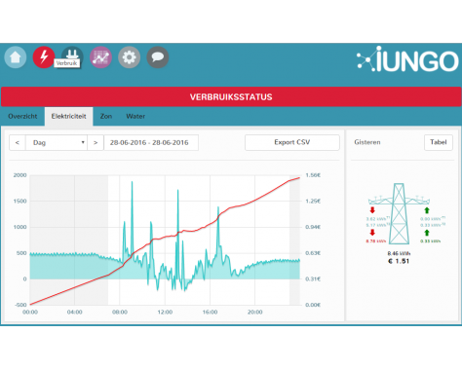The image size is (462, 370).
Task: Click the 2000 left axis label
Action: tap(19, 175)
